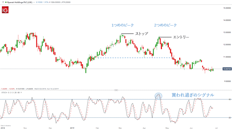232x129 pixels.
Task: Click the date range text Wed 3 Oct 2018
Action: pyautogui.click(x=39, y=89)
